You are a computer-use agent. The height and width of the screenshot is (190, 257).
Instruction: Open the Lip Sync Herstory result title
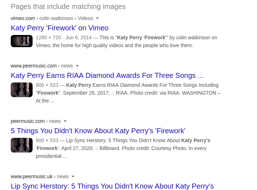(x=112, y=186)
